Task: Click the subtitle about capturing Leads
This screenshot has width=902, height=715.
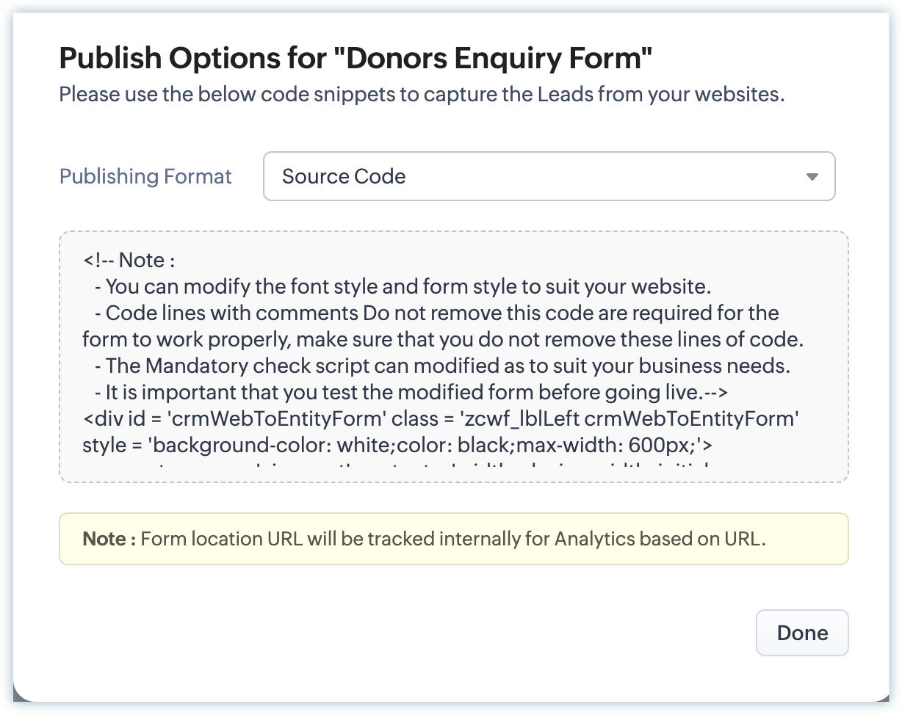Action: point(422,95)
